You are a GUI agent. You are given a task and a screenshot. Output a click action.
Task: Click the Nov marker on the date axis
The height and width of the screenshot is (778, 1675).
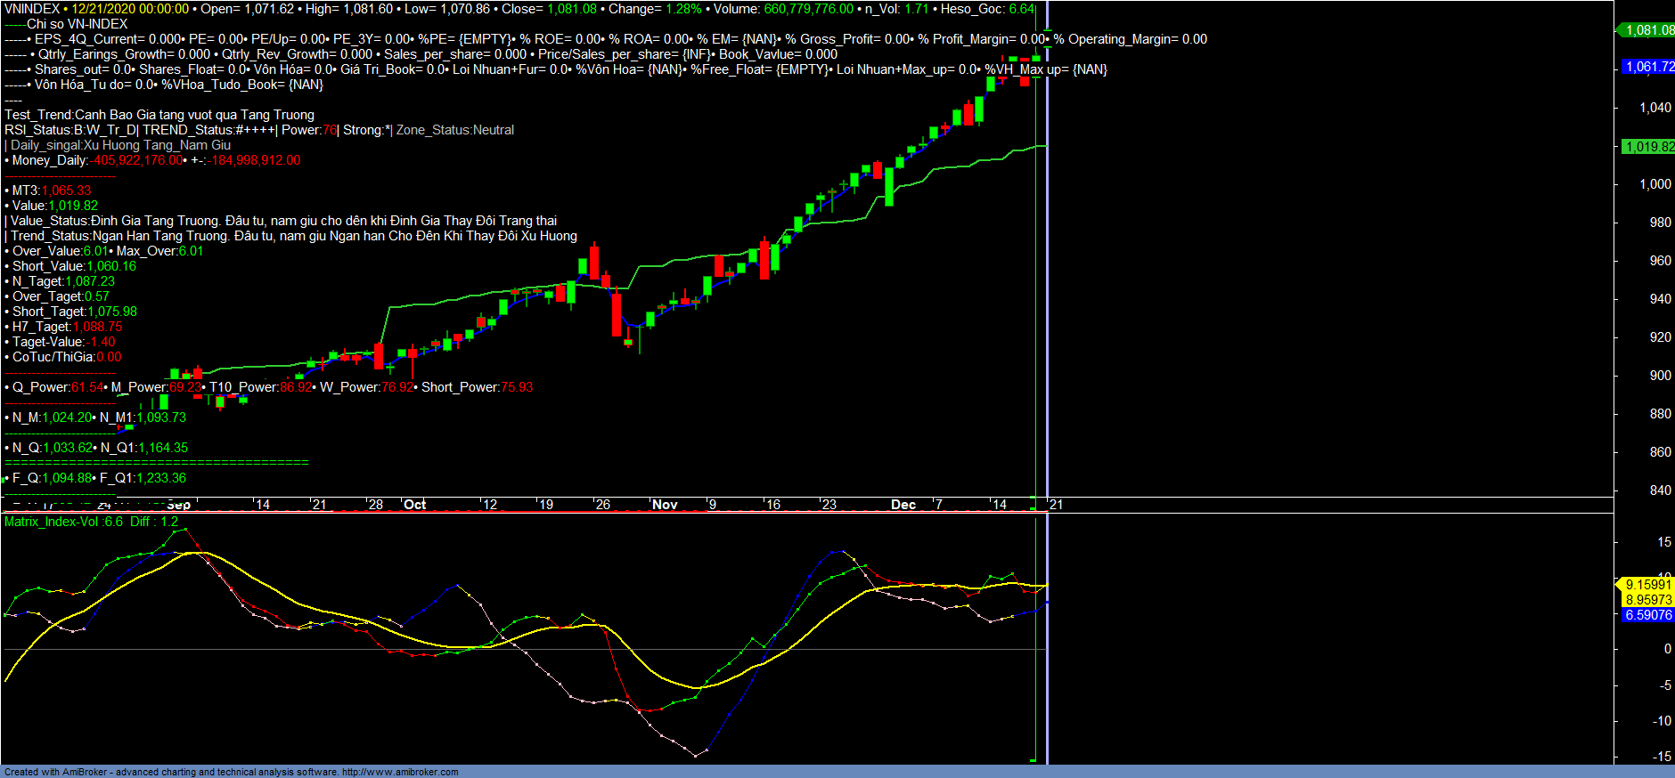[x=665, y=505]
